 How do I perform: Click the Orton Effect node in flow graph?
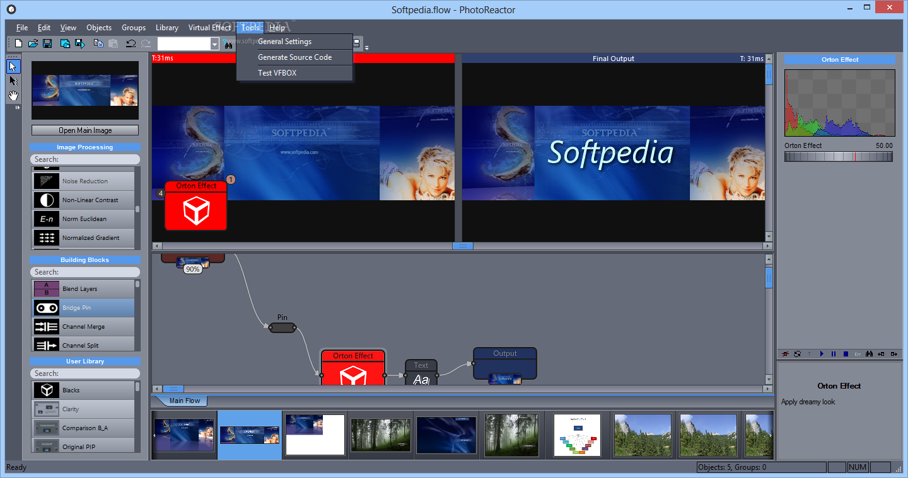coord(353,367)
